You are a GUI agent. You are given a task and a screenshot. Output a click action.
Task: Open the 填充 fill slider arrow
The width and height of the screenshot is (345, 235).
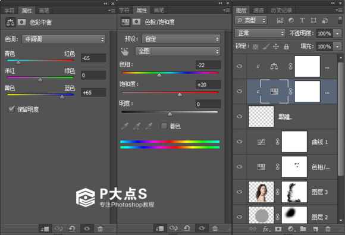[337, 46]
